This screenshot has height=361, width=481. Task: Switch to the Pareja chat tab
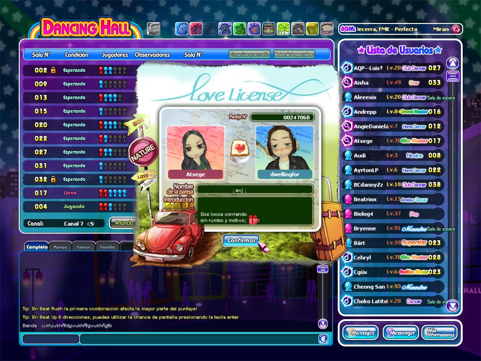tap(60, 247)
